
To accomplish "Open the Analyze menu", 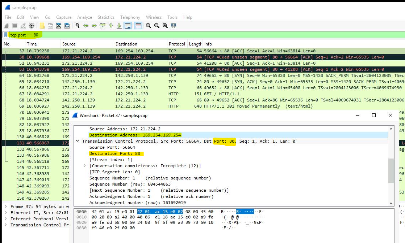I will 84,17.
